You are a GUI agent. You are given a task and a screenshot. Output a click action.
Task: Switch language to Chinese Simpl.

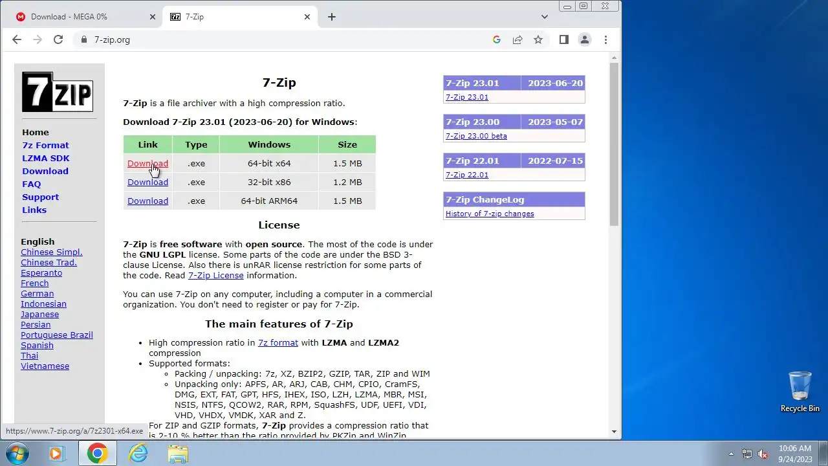pos(52,252)
